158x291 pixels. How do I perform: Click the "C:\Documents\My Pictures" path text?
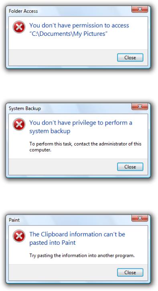tap(69, 34)
